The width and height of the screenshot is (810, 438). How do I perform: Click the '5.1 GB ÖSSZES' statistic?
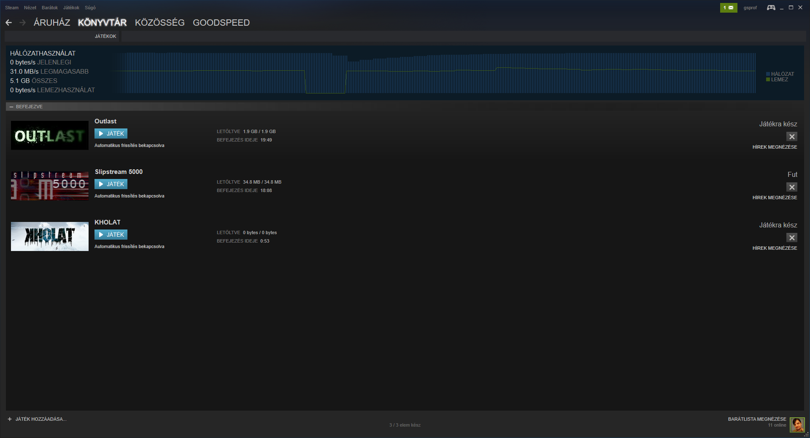click(34, 81)
